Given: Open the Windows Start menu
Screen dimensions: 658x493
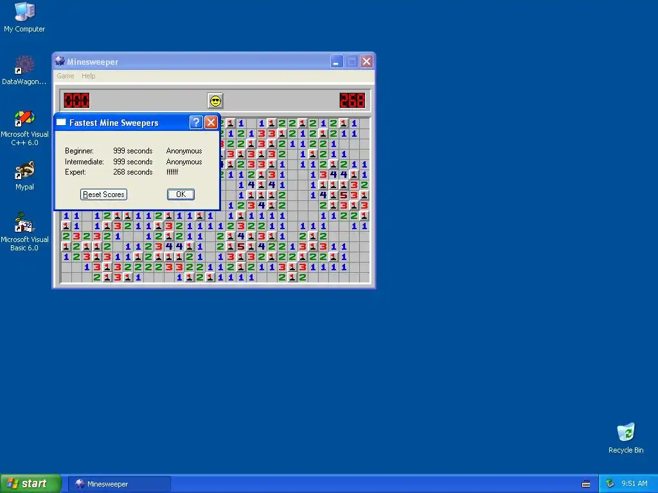Looking at the screenshot, I should [30, 483].
